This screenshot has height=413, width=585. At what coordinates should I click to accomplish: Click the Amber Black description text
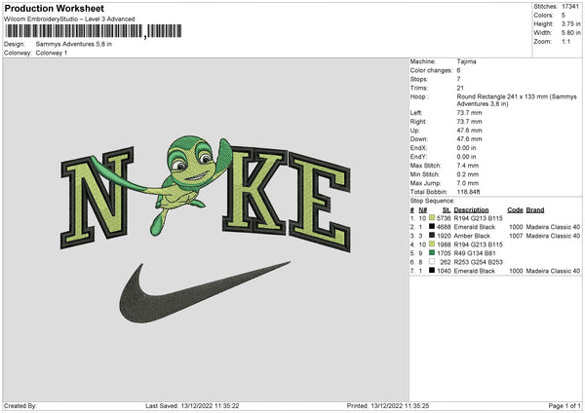(472, 236)
